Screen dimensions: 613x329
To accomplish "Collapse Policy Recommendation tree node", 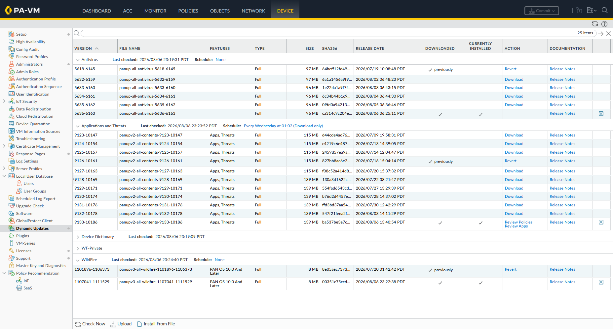I will coord(4,273).
